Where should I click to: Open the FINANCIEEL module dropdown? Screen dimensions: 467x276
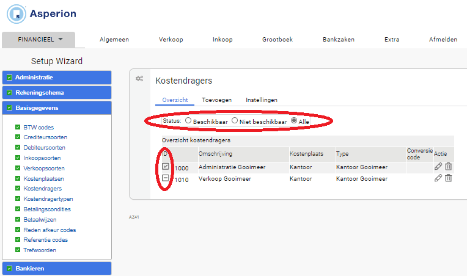click(x=39, y=40)
